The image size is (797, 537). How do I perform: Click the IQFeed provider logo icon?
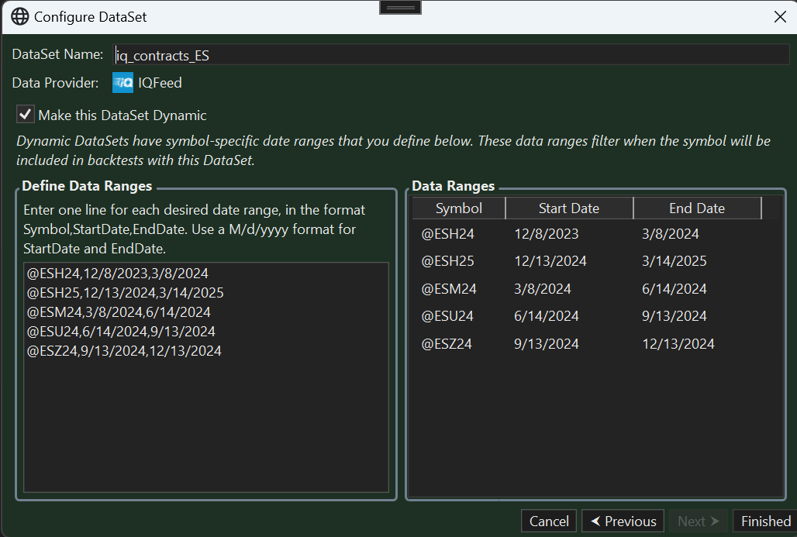point(122,83)
